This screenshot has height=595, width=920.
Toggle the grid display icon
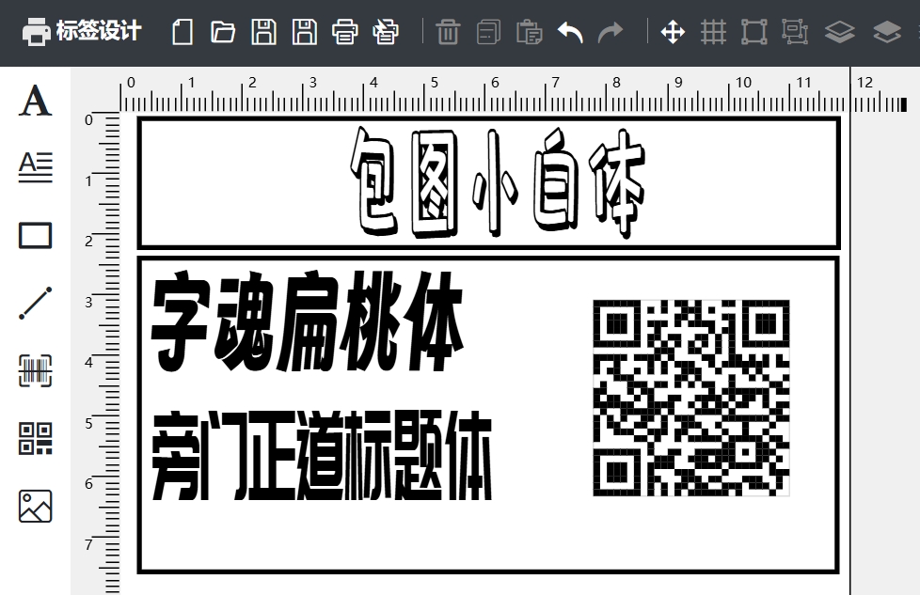coord(714,31)
